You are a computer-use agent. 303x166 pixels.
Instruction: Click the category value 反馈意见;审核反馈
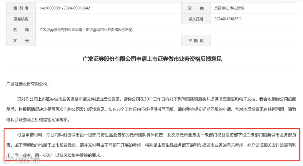[x=229, y=8]
